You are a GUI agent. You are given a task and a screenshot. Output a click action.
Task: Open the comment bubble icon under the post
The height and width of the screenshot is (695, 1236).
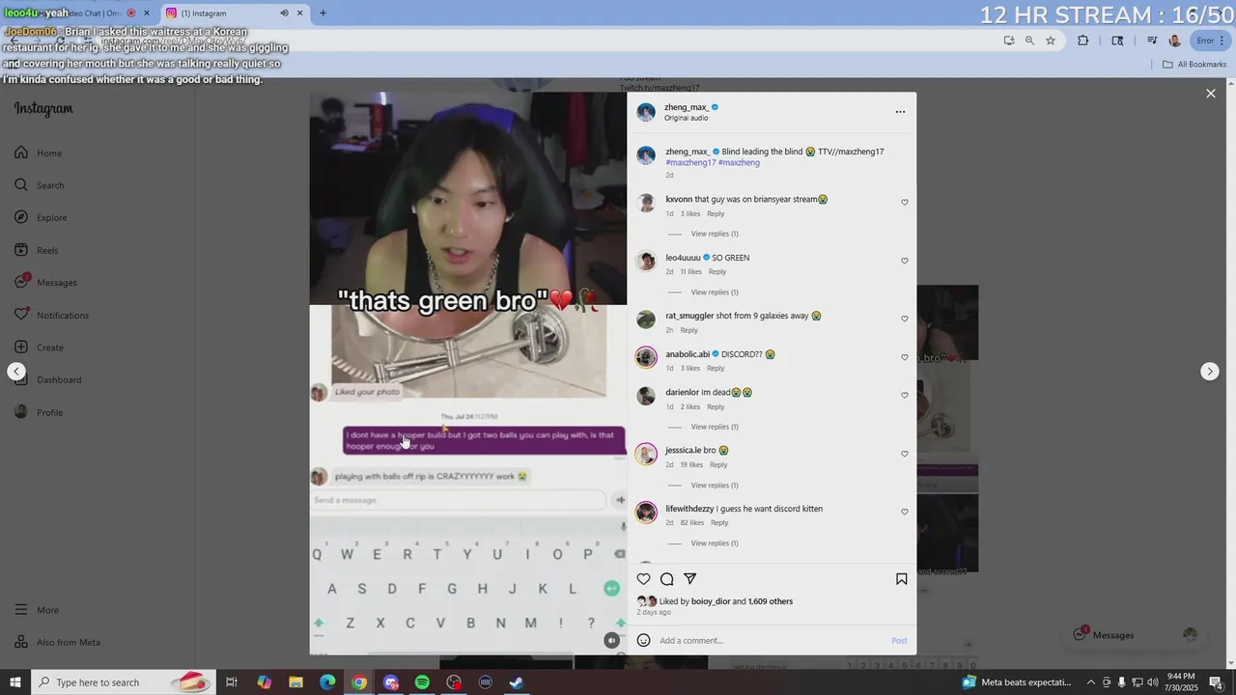tap(667, 579)
